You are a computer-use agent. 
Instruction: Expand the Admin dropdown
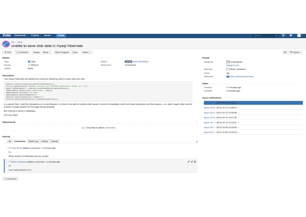pos(86,52)
